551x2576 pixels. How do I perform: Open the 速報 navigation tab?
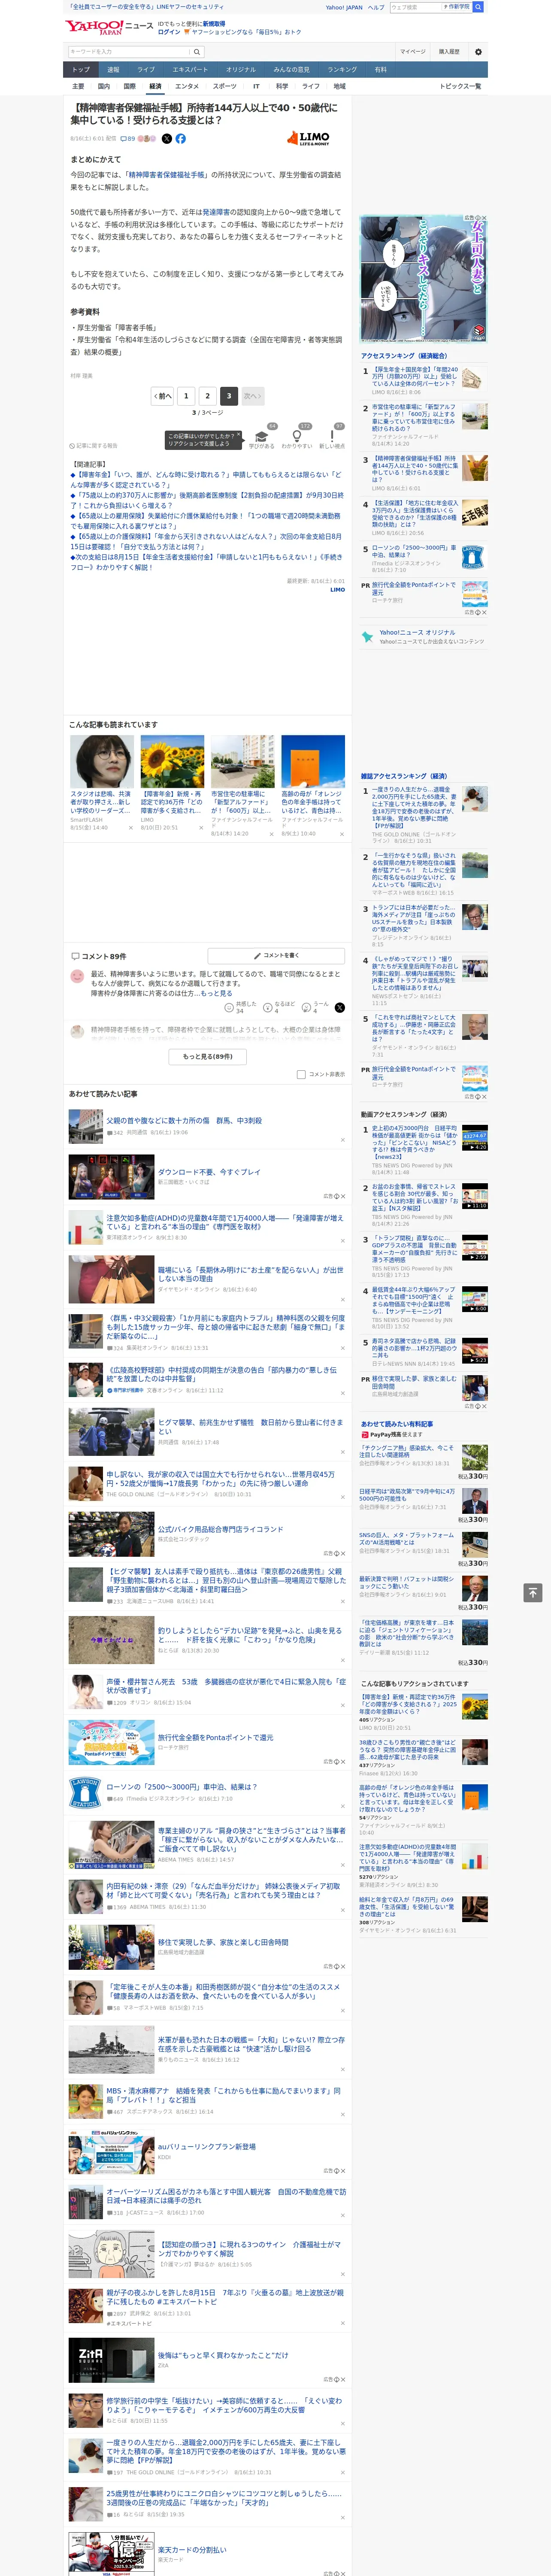click(x=113, y=70)
